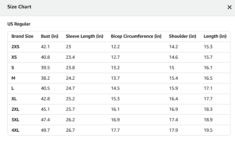Select the 4XL size row label
This screenshot has height=145, width=235.
coord(15,130)
